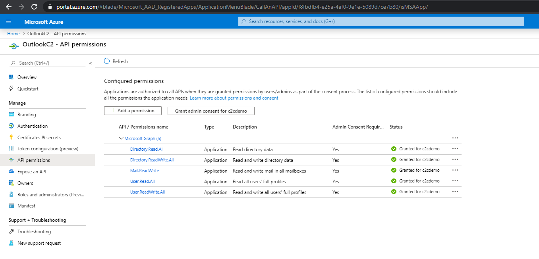Click the Expose an API cloud icon
Viewport: 539px width, 259px height.
(x=11, y=172)
